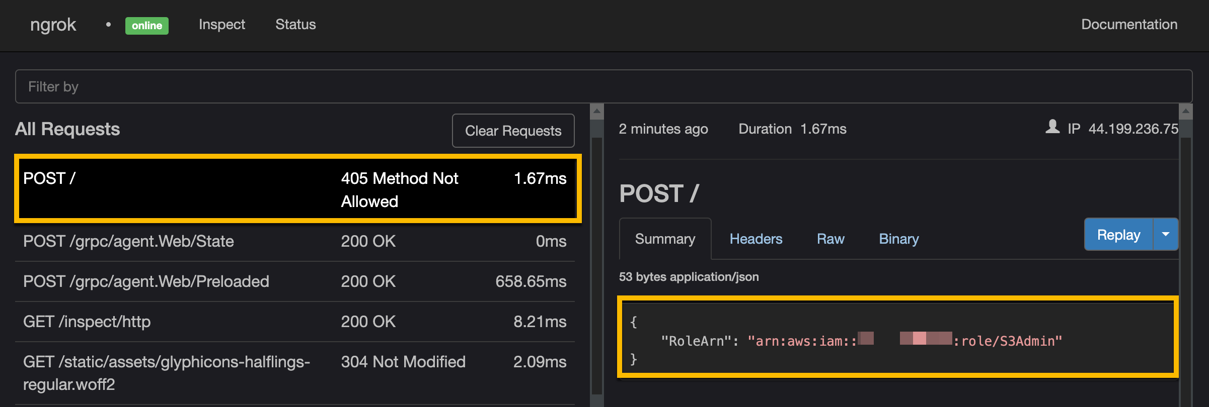This screenshot has width=1209, height=407.
Task: Switch to the Summary tab
Action: (664, 239)
